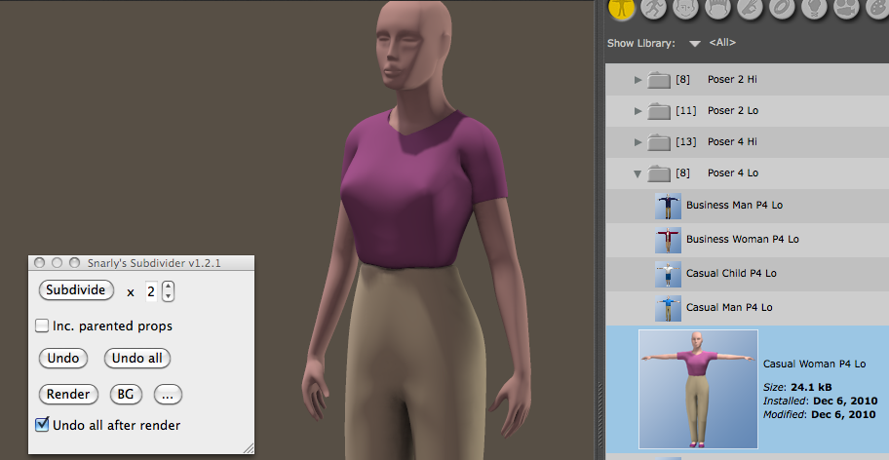
Task: Select the Casual Child P4 Lo thumbnail
Action: (668, 274)
